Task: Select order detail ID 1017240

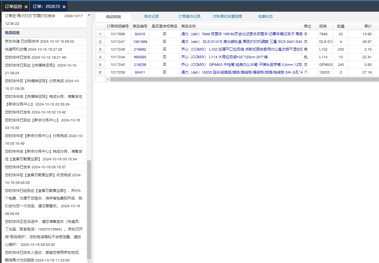Action: pyautogui.click(x=118, y=65)
